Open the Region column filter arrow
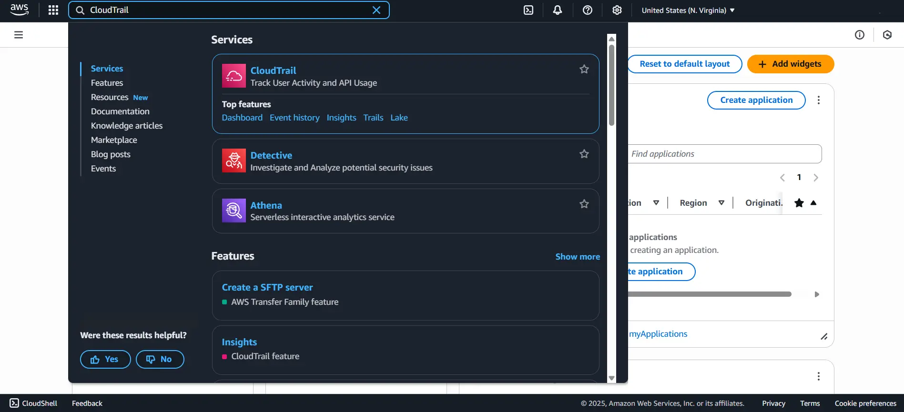Viewport: 904px width, 412px height. pos(721,203)
